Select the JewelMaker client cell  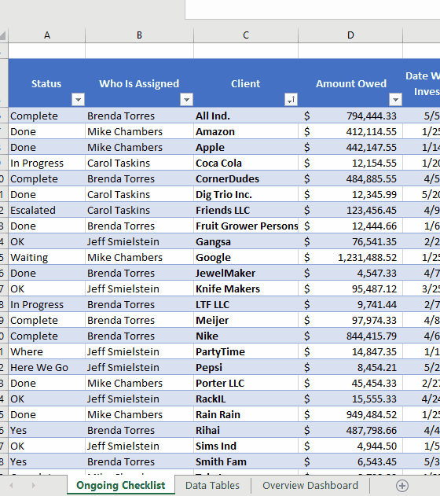[246, 273]
